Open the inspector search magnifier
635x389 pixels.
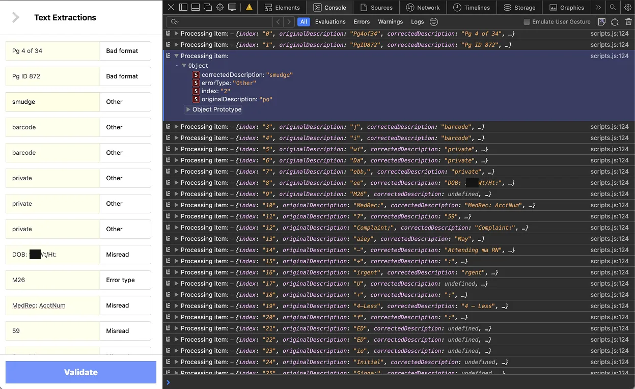click(x=613, y=7)
